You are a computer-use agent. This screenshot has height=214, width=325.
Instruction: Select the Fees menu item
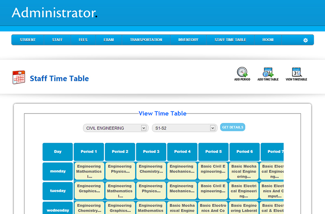pos(83,40)
